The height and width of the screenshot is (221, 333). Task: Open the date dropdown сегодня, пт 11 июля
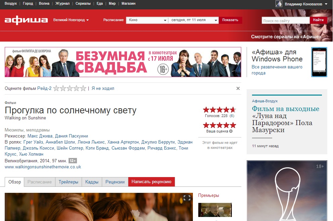coord(194,20)
